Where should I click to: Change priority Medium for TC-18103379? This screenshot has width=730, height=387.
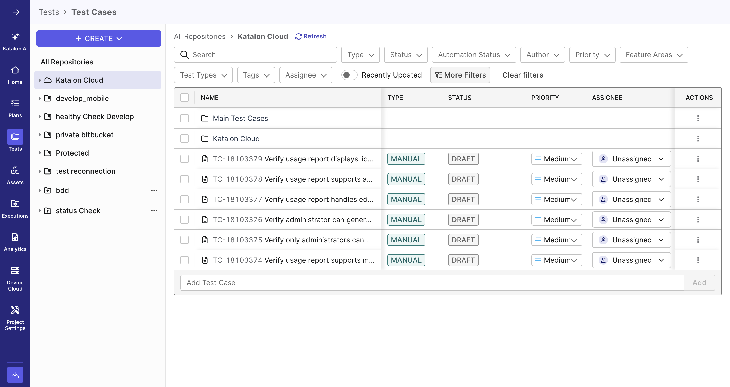(557, 159)
